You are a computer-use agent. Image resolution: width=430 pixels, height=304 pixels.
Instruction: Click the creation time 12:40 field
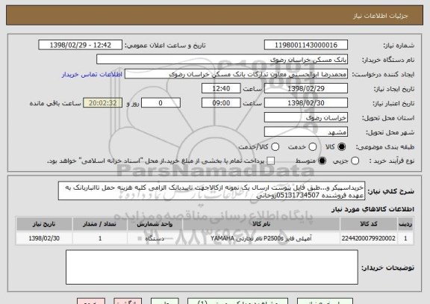pos(221,89)
